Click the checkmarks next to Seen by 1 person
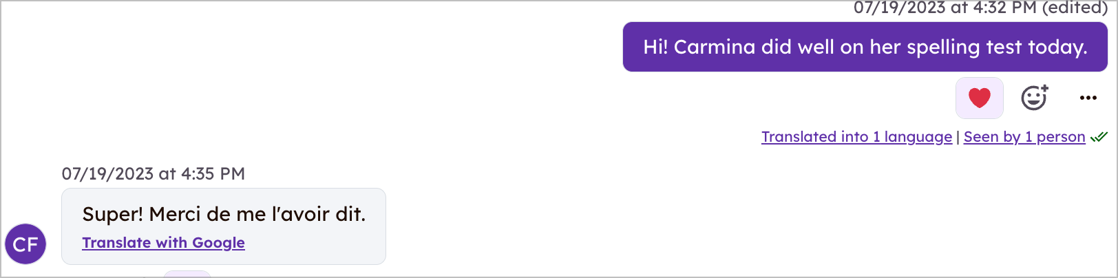The image size is (1118, 278). 1099,137
